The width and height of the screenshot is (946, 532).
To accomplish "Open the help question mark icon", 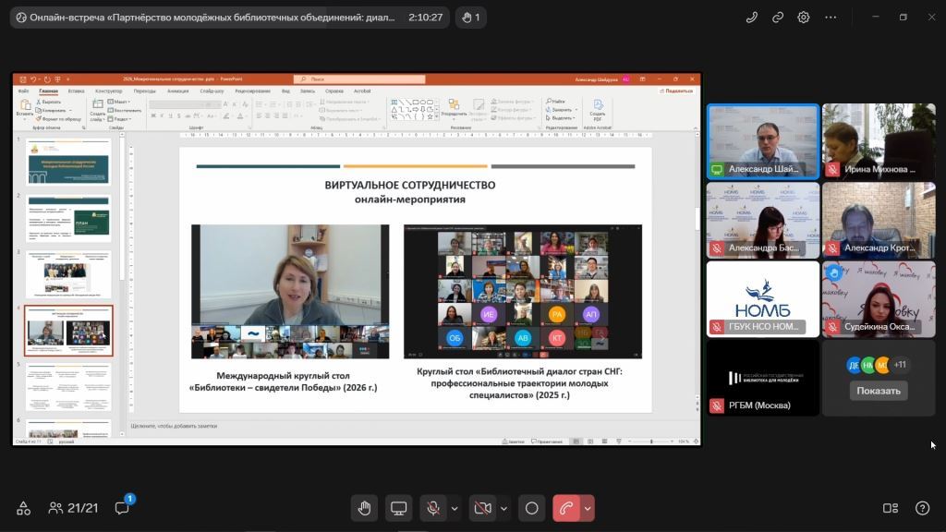I will (x=923, y=508).
